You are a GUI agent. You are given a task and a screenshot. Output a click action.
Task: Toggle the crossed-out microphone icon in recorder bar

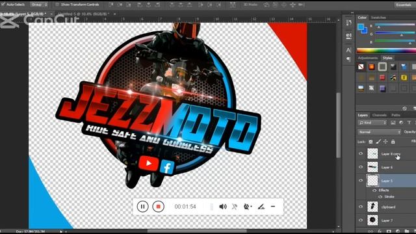235,207
